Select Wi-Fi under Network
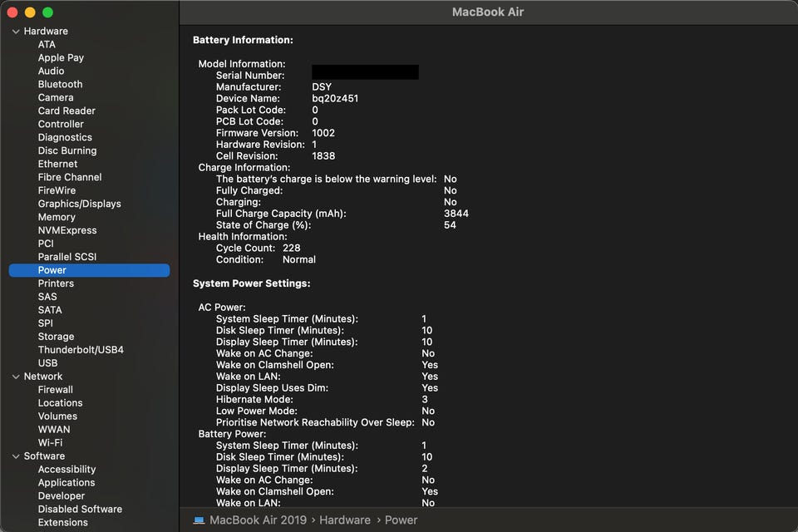798x532 pixels. (50, 443)
